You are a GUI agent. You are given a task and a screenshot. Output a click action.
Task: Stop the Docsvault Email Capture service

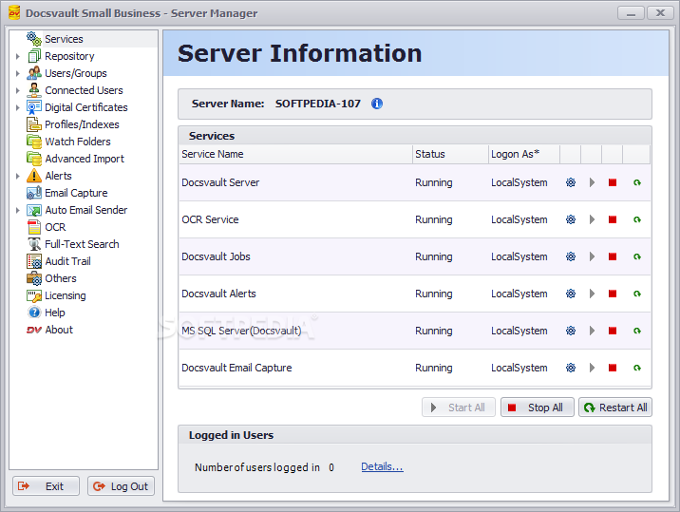point(613,368)
